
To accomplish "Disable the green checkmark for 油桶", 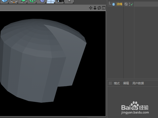I will pyautogui.click(x=132, y=4).
